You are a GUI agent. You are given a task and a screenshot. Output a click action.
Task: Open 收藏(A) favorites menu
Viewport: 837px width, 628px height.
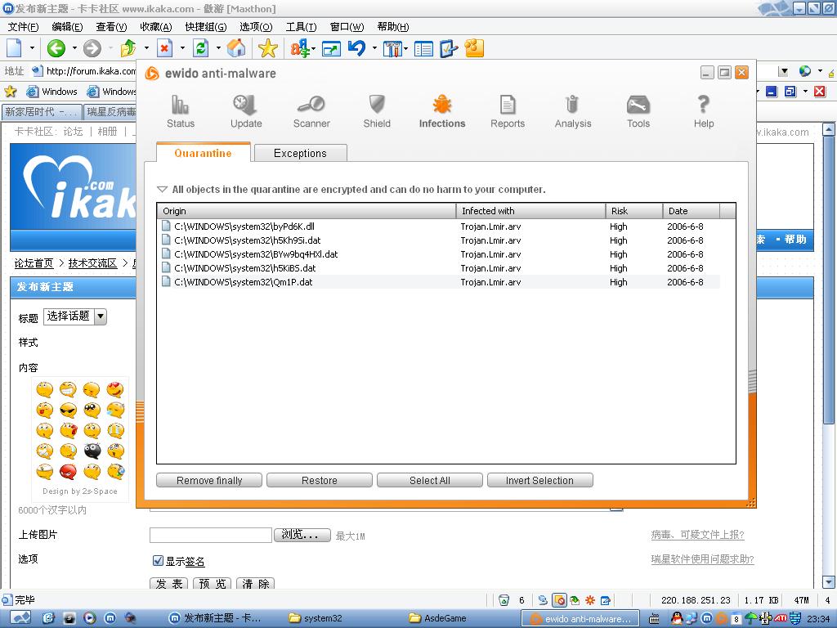(x=156, y=27)
